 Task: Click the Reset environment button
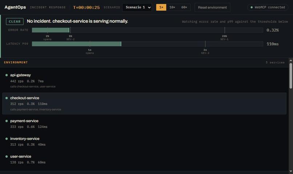tap(212, 8)
